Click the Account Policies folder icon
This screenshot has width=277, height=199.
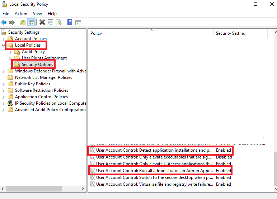point(11,39)
